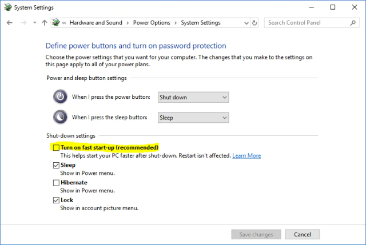Open the Learn More link

pos(246,155)
